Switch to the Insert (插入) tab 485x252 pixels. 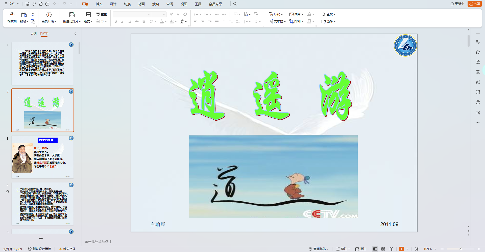[x=99, y=4]
